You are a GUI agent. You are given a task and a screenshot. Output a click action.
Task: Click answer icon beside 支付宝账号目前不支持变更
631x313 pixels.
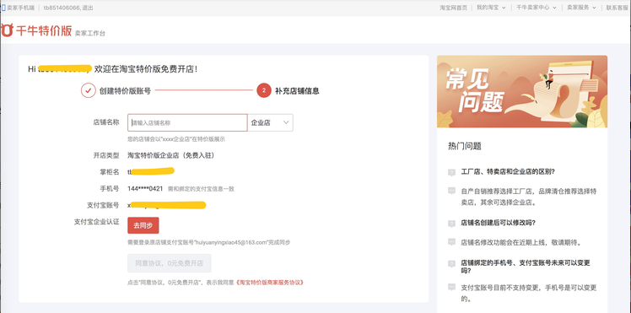451,287
